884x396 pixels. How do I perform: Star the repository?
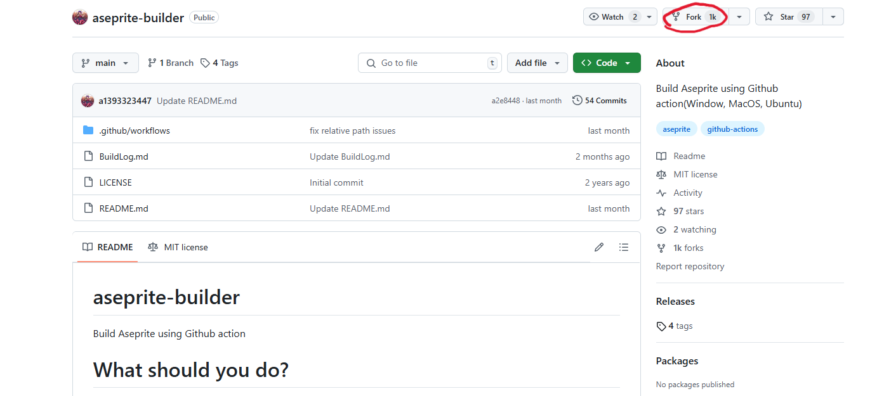789,17
